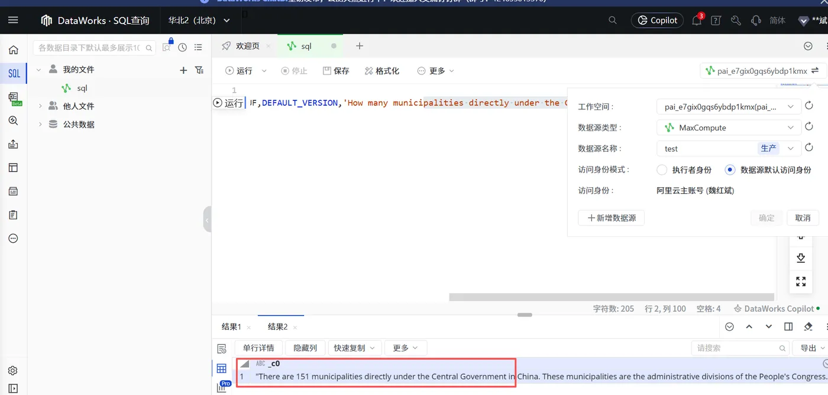Click the refresh icon beside 数据源类型
This screenshot has height=395, width=828.
(809, 127)
